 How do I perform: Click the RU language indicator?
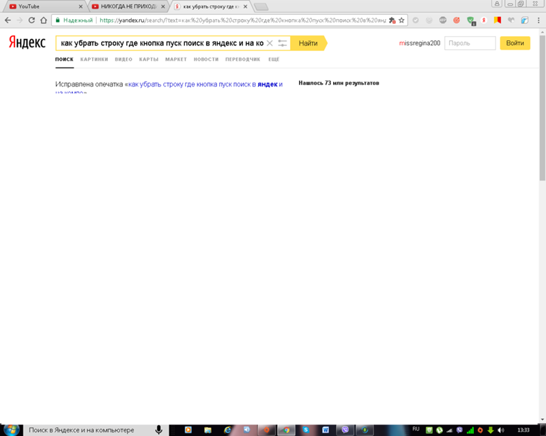416,429
